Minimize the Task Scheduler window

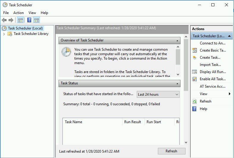coord(200,5)
